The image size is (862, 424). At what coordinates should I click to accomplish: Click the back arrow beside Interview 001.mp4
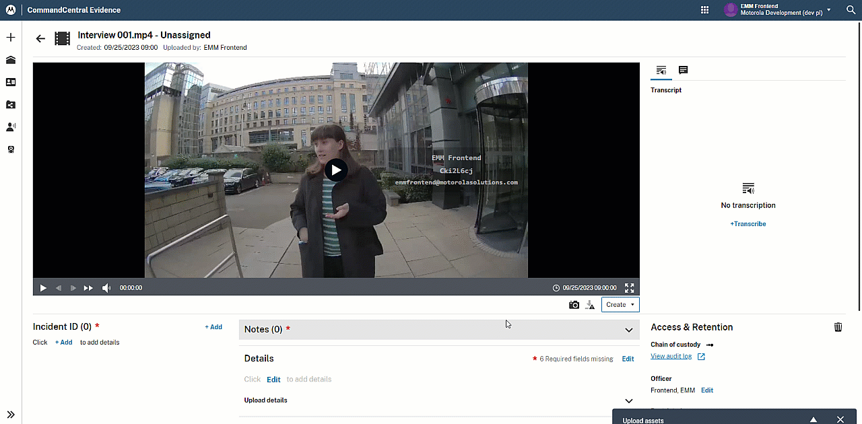point(40,38)
